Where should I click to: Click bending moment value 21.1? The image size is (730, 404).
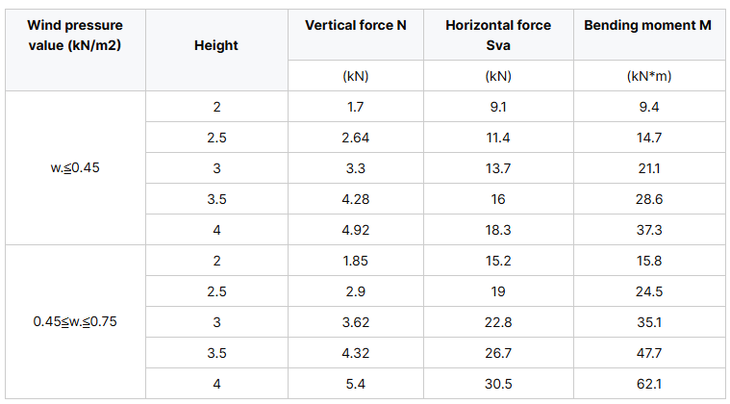pyautogui.click(x=649, y=168)
